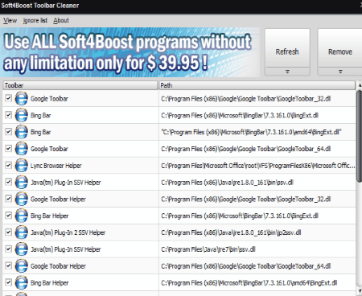Toggle checkbox for Bing Bar Helper amd64

click(8, 282)
